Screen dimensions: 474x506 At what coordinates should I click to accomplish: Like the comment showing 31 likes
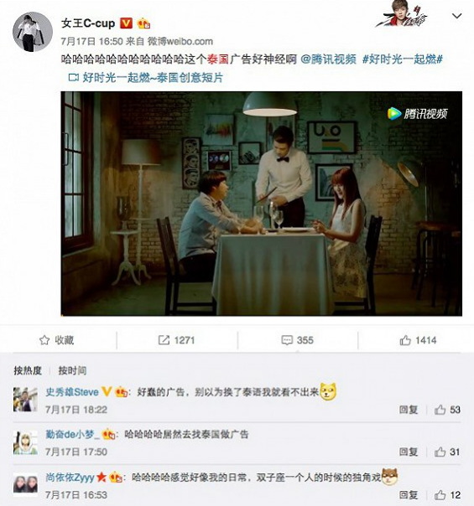click(x=440, y=452)
